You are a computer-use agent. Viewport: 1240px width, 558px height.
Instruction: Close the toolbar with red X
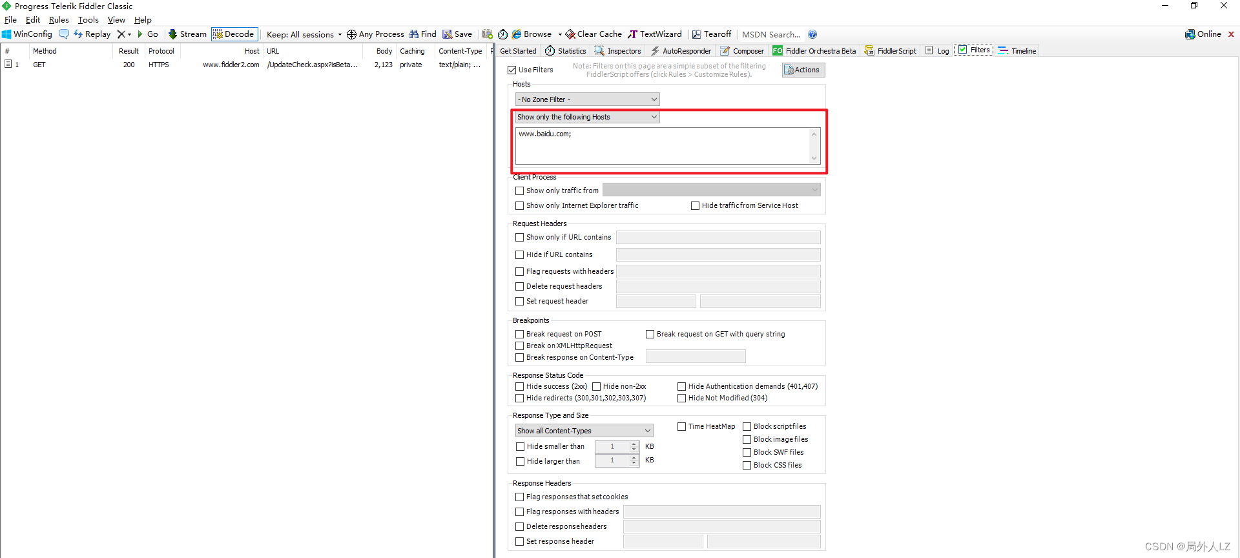tap(1231, 34)
